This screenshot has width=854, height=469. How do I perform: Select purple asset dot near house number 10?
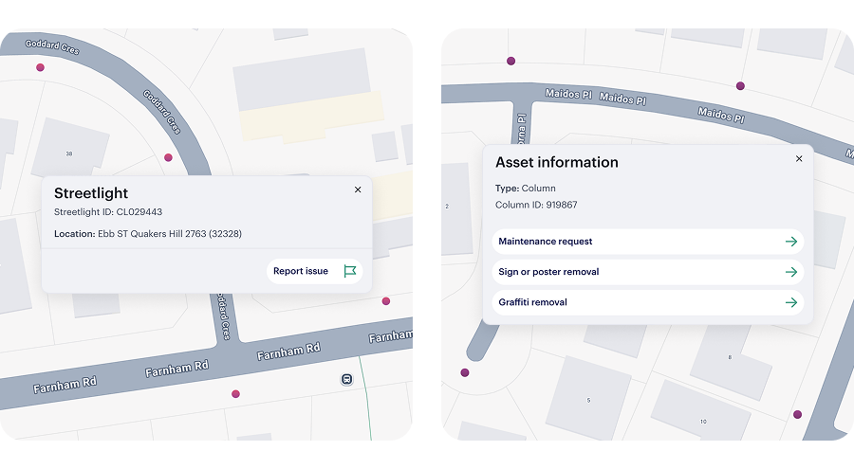pos(797,415)
